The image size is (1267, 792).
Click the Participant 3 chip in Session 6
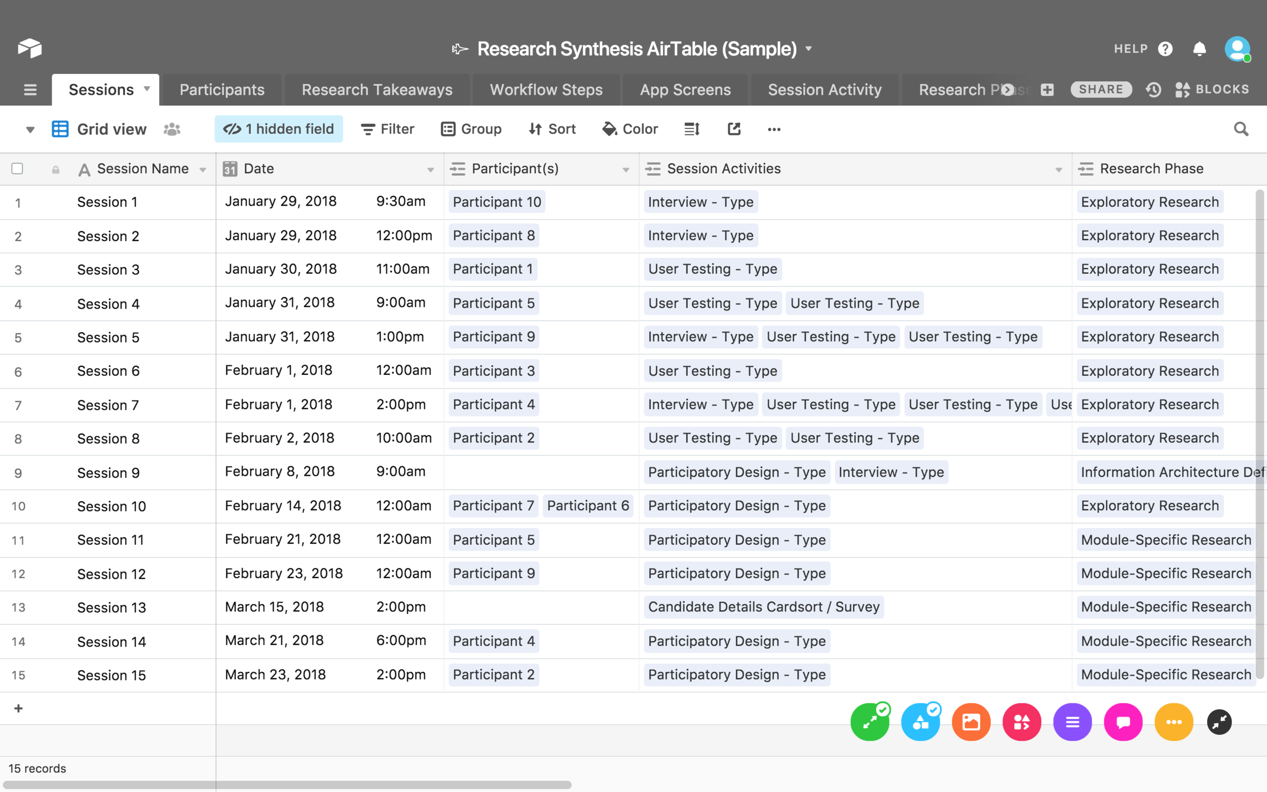pyautogui.click(x=494, y=371)
